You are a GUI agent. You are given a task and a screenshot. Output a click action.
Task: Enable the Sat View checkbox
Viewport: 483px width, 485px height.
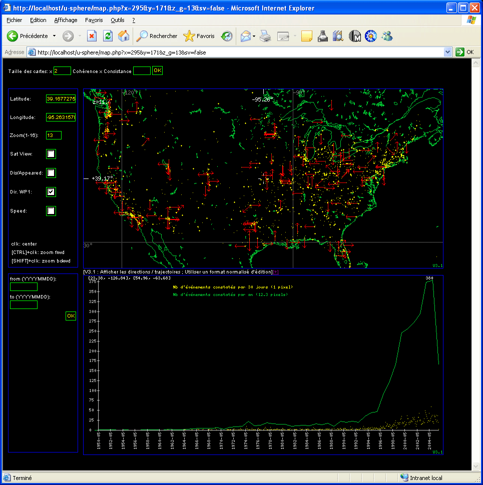[50, 154]
